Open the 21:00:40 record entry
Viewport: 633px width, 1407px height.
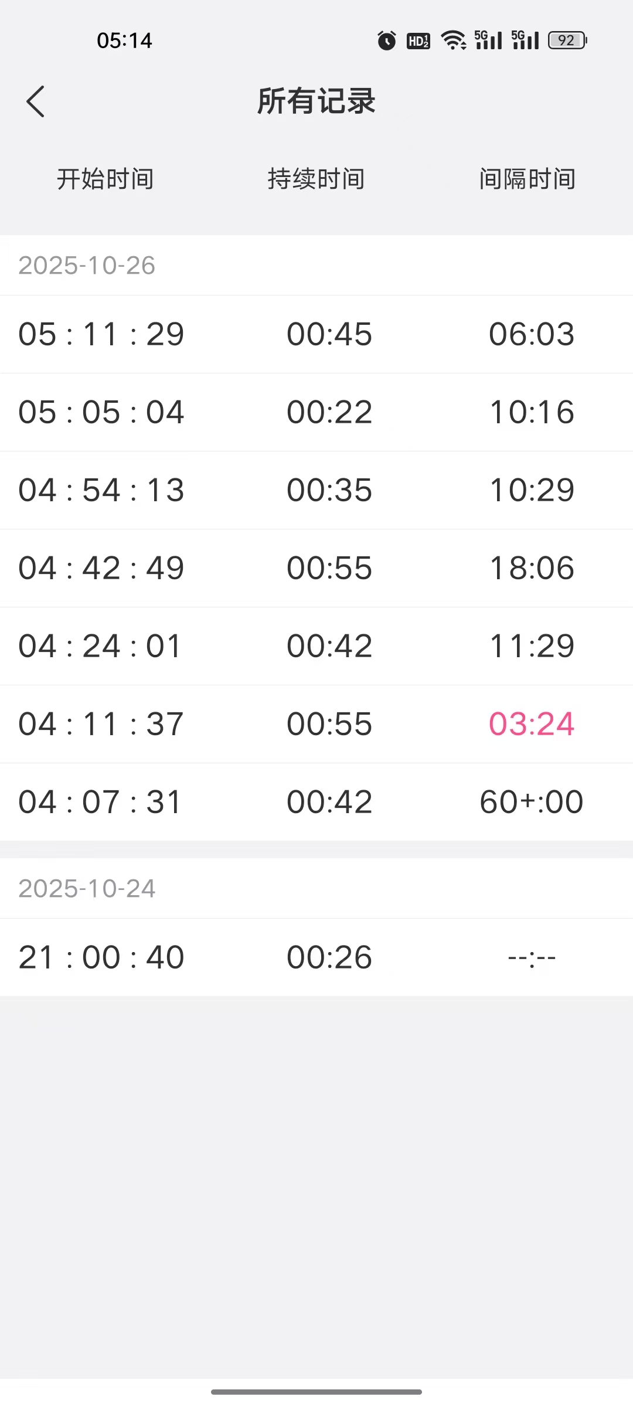tap(316, 957)
